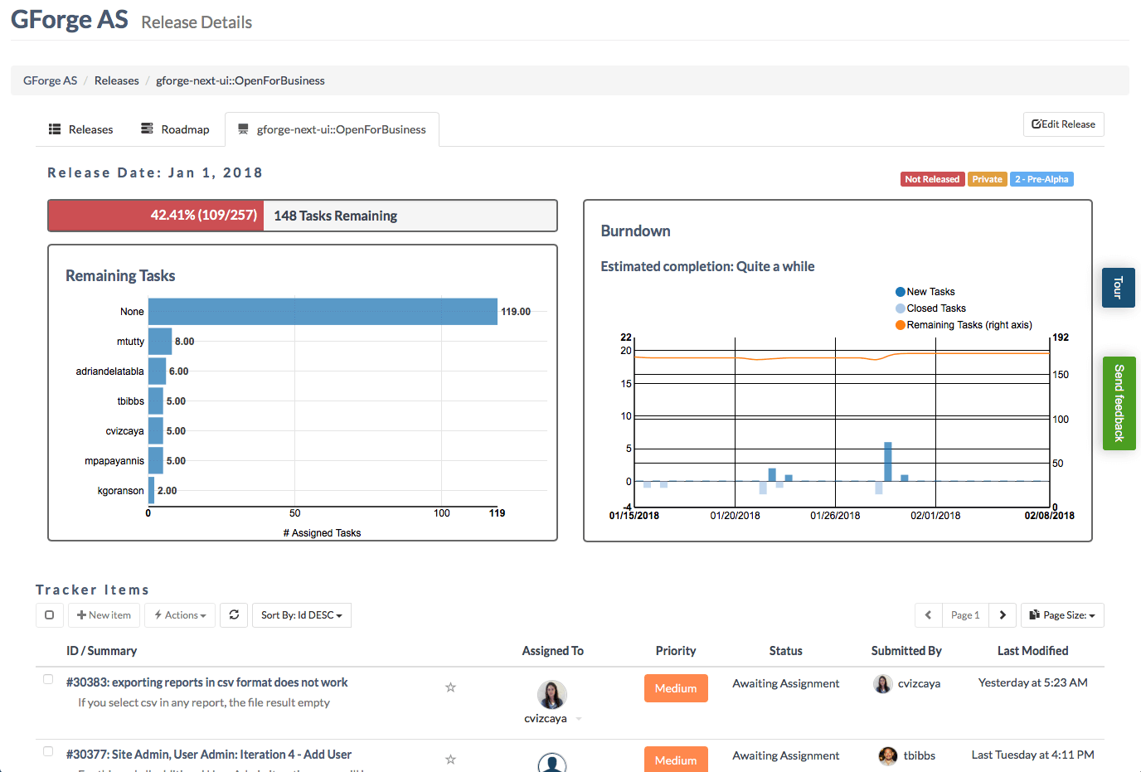Check the checkbox for item #30377
This screenshot has width=1141, height=772.
click(x=47, y=751)
